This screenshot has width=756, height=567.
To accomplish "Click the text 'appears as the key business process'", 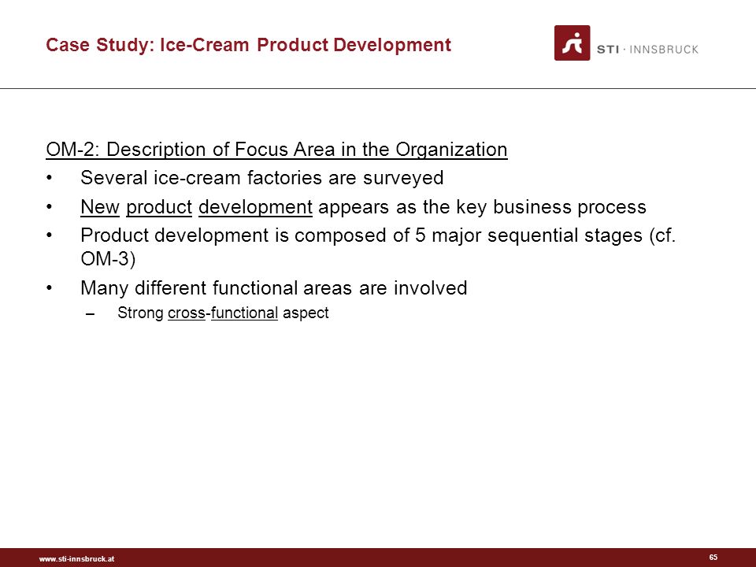I will pos(482,207).
